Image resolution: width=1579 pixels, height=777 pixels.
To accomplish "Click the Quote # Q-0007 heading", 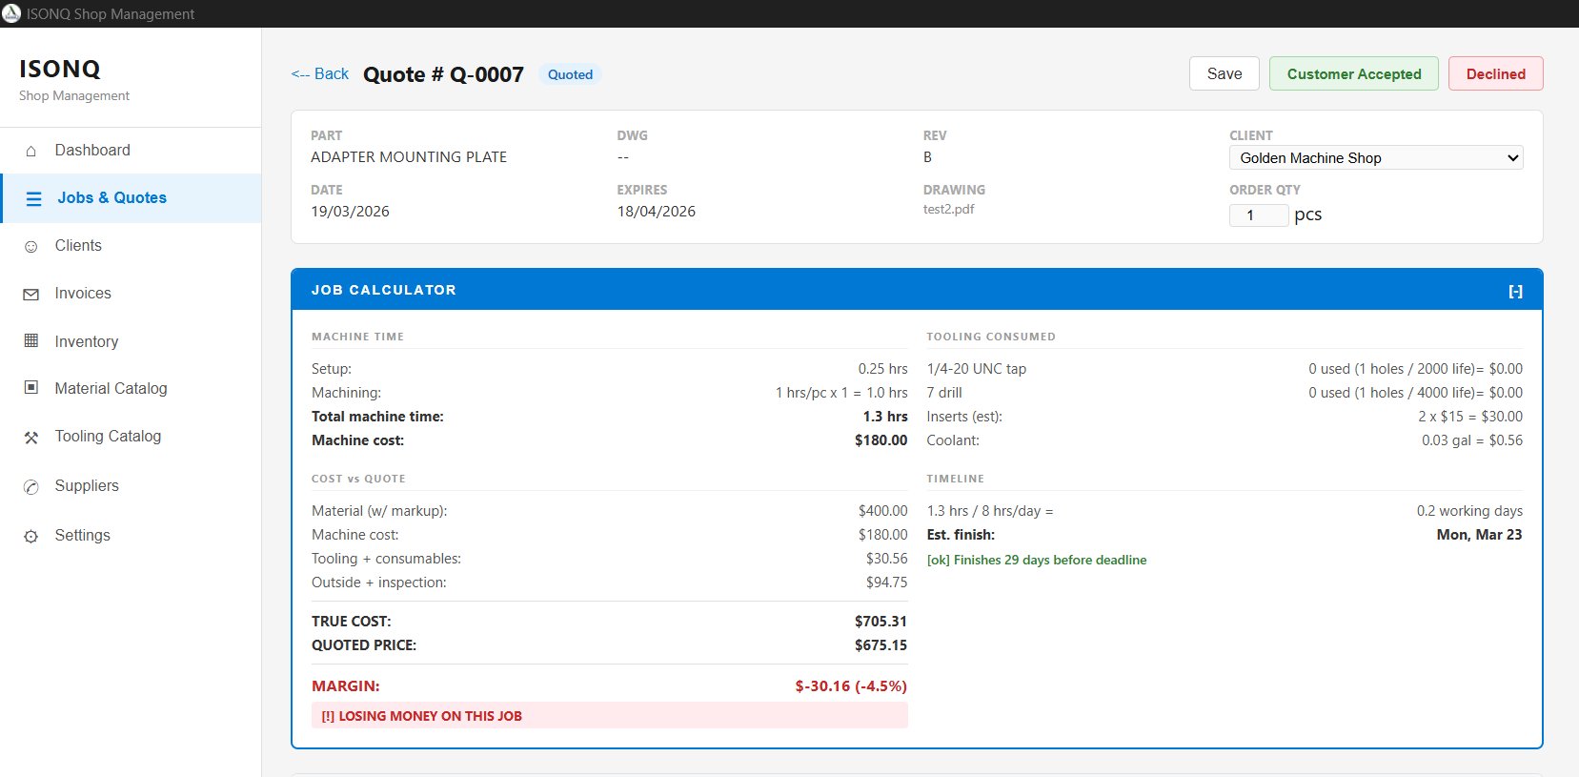I will pyautogui.click(x=443, y=74).
